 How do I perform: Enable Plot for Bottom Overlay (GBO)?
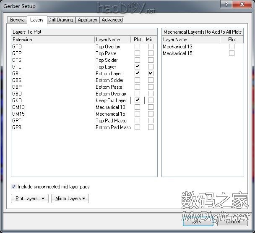click(x=137, y=94)
